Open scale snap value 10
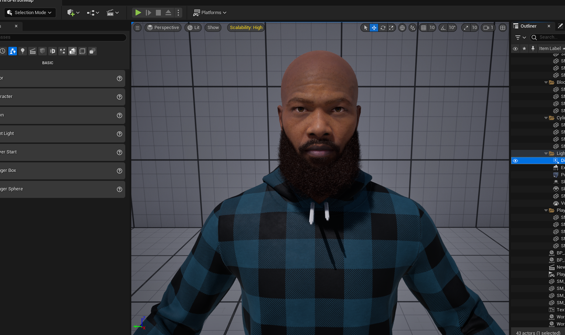 (x=474, y=28)
